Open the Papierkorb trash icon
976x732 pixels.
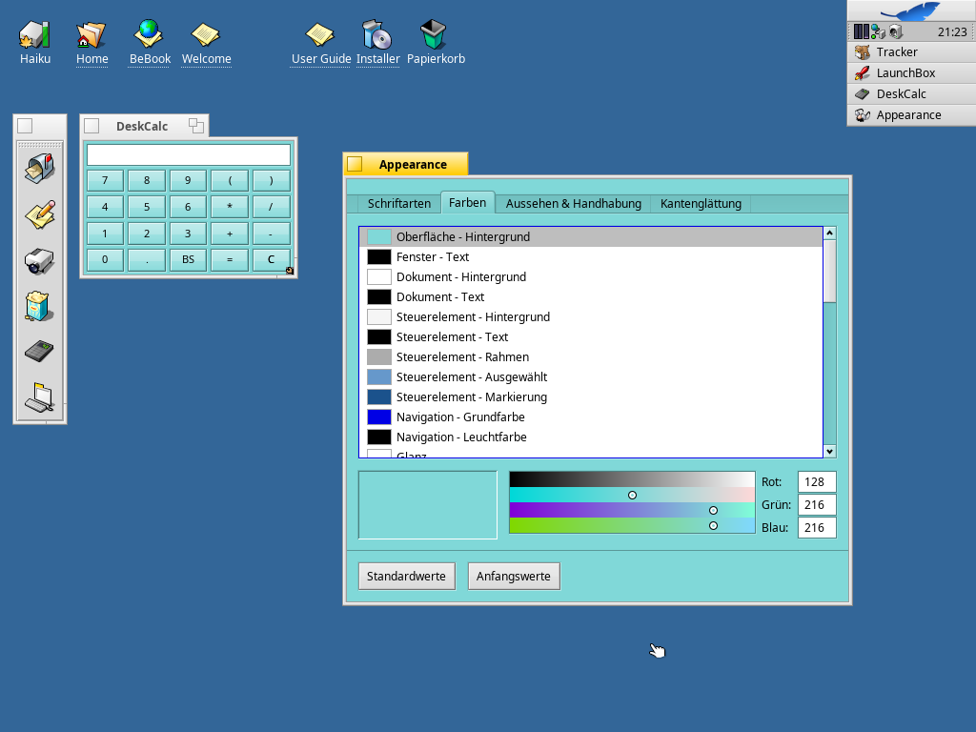click(x=435, y=35)
